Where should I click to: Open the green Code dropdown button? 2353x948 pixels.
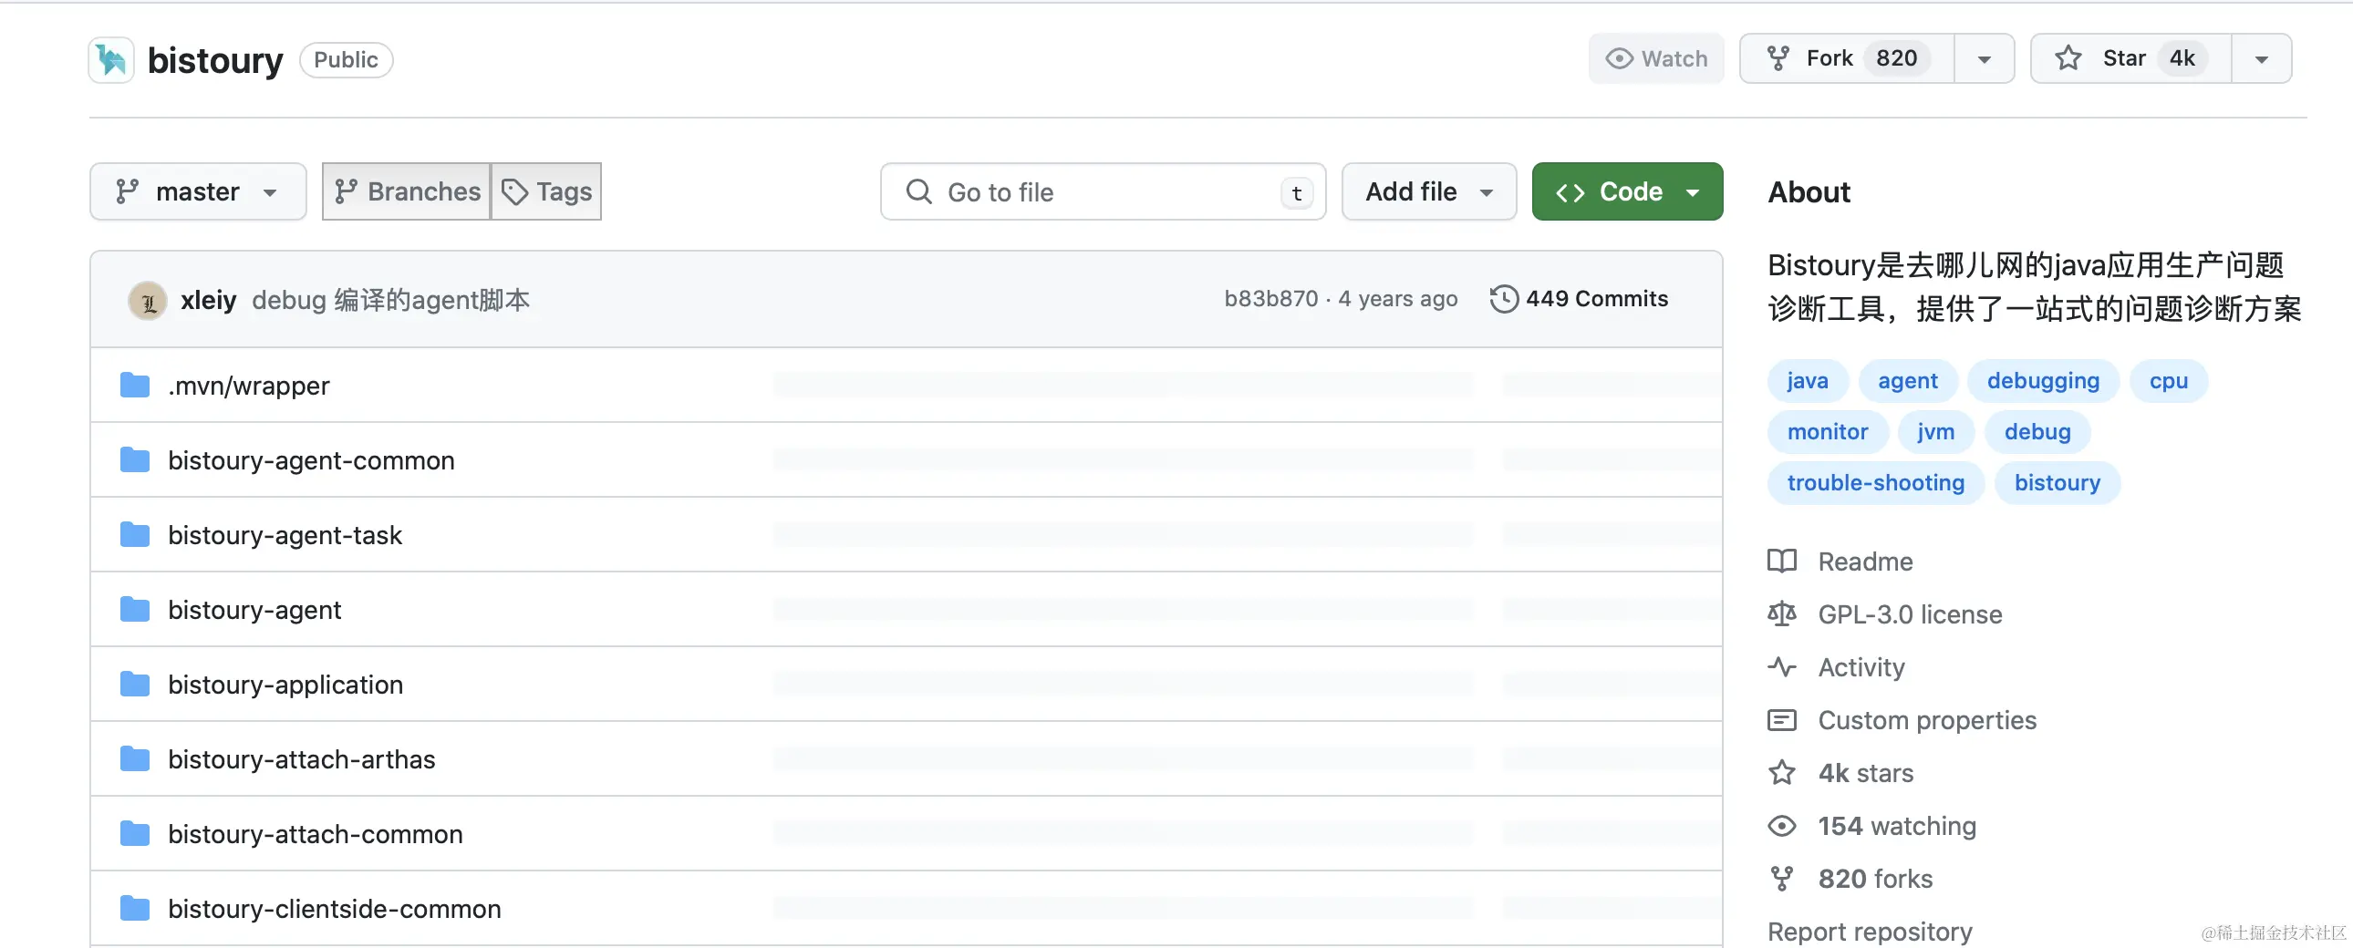point(1627,191)
